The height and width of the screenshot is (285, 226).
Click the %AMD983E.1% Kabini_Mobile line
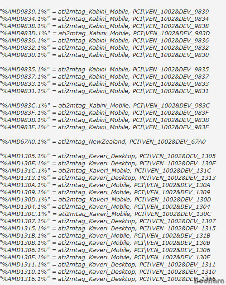click(x=105, y=127)
